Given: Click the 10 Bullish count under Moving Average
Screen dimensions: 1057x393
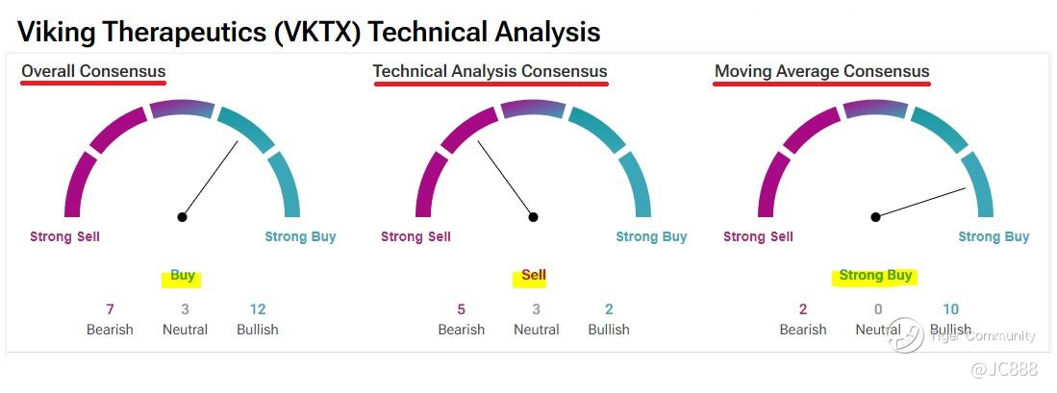Looking at the screenshot, I should [950, 309].
